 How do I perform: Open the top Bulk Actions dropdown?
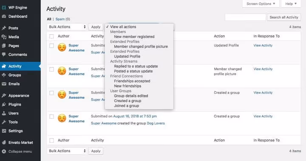67,27
